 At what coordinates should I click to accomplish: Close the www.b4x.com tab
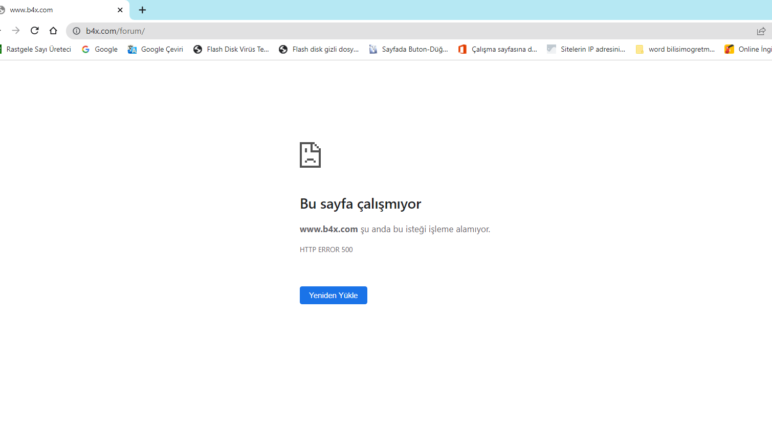click(120, 10)
